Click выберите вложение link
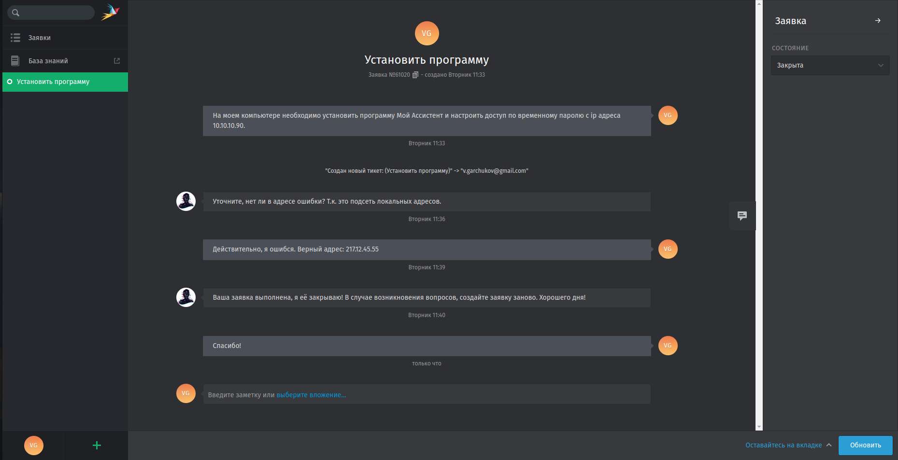This screenshot has width=898, height=460. pos(311,395)
